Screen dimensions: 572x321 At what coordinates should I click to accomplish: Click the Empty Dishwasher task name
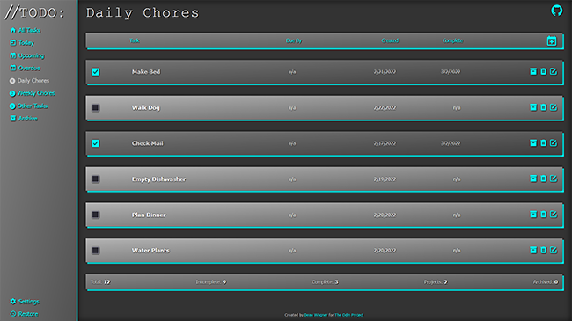(x=159, y=179)
